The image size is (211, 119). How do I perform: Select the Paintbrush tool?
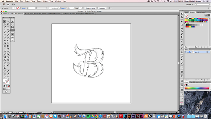(5, 32)
